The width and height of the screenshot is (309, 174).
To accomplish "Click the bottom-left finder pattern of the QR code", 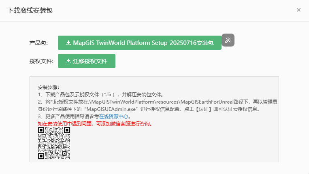I will (x=41, y=156).
